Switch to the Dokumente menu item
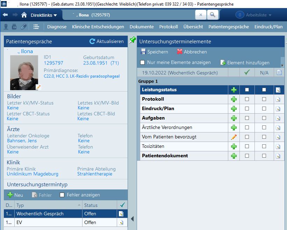This screenshot has height=230, width=287. click(141, 27)
